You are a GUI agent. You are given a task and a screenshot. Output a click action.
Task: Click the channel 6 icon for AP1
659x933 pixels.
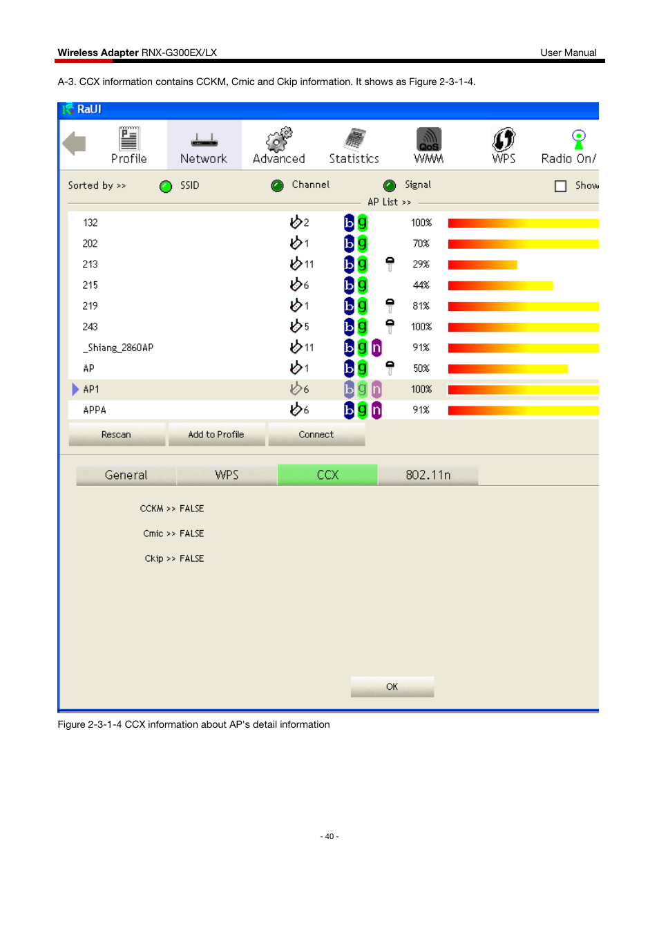pyautogui.click(x=296, y=388)
